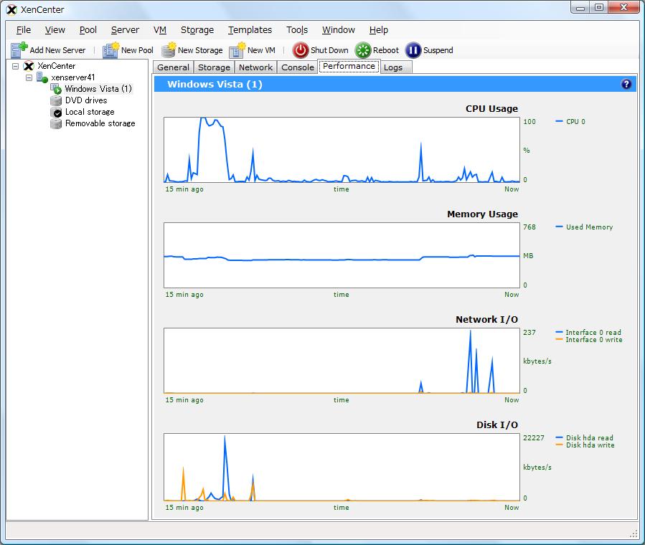Click inside the Disk I/O graph
Image resolution: width=645 pixels, height=545 pixels.
point(342,467)
